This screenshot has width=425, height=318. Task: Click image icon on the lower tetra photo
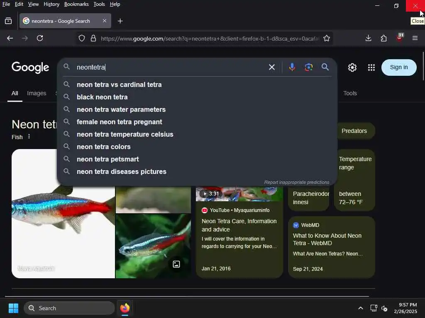[176, 264]
